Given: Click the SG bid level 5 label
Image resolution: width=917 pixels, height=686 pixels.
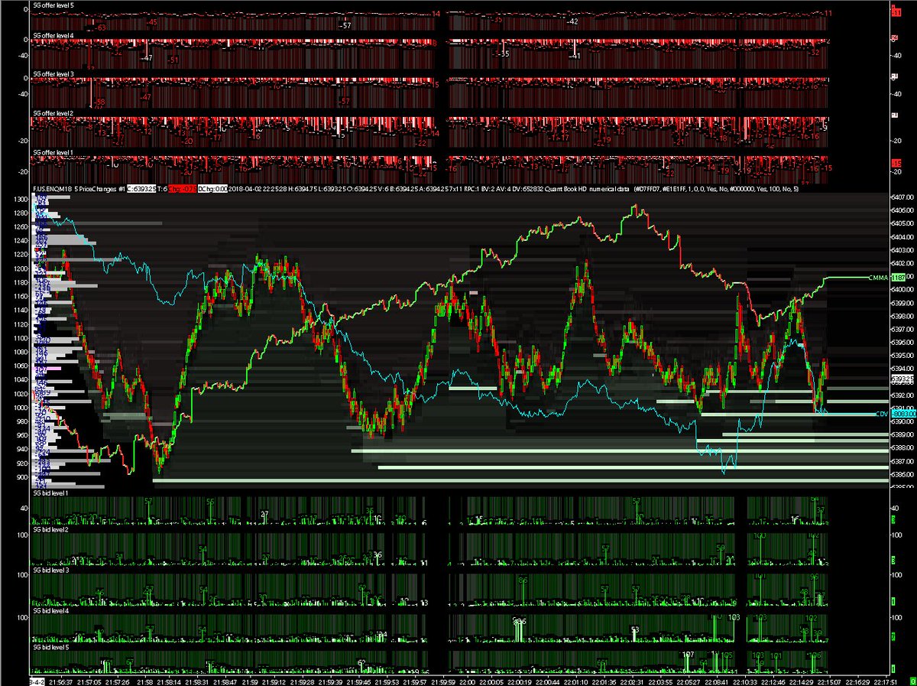Looking at the screenshot, I should [x=50, y=647].
